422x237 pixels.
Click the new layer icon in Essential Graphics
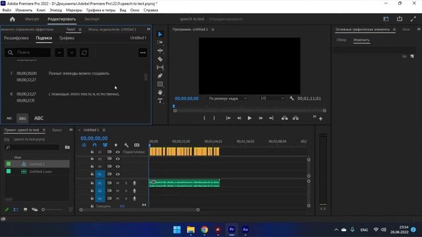tap(412, 56)
